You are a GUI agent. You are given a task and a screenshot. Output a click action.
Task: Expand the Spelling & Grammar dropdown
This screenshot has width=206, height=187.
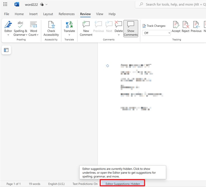[27, 35]
